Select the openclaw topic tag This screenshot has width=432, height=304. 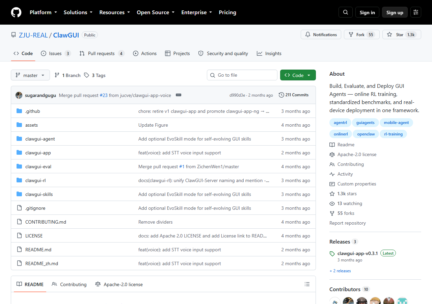pos(366,134)
